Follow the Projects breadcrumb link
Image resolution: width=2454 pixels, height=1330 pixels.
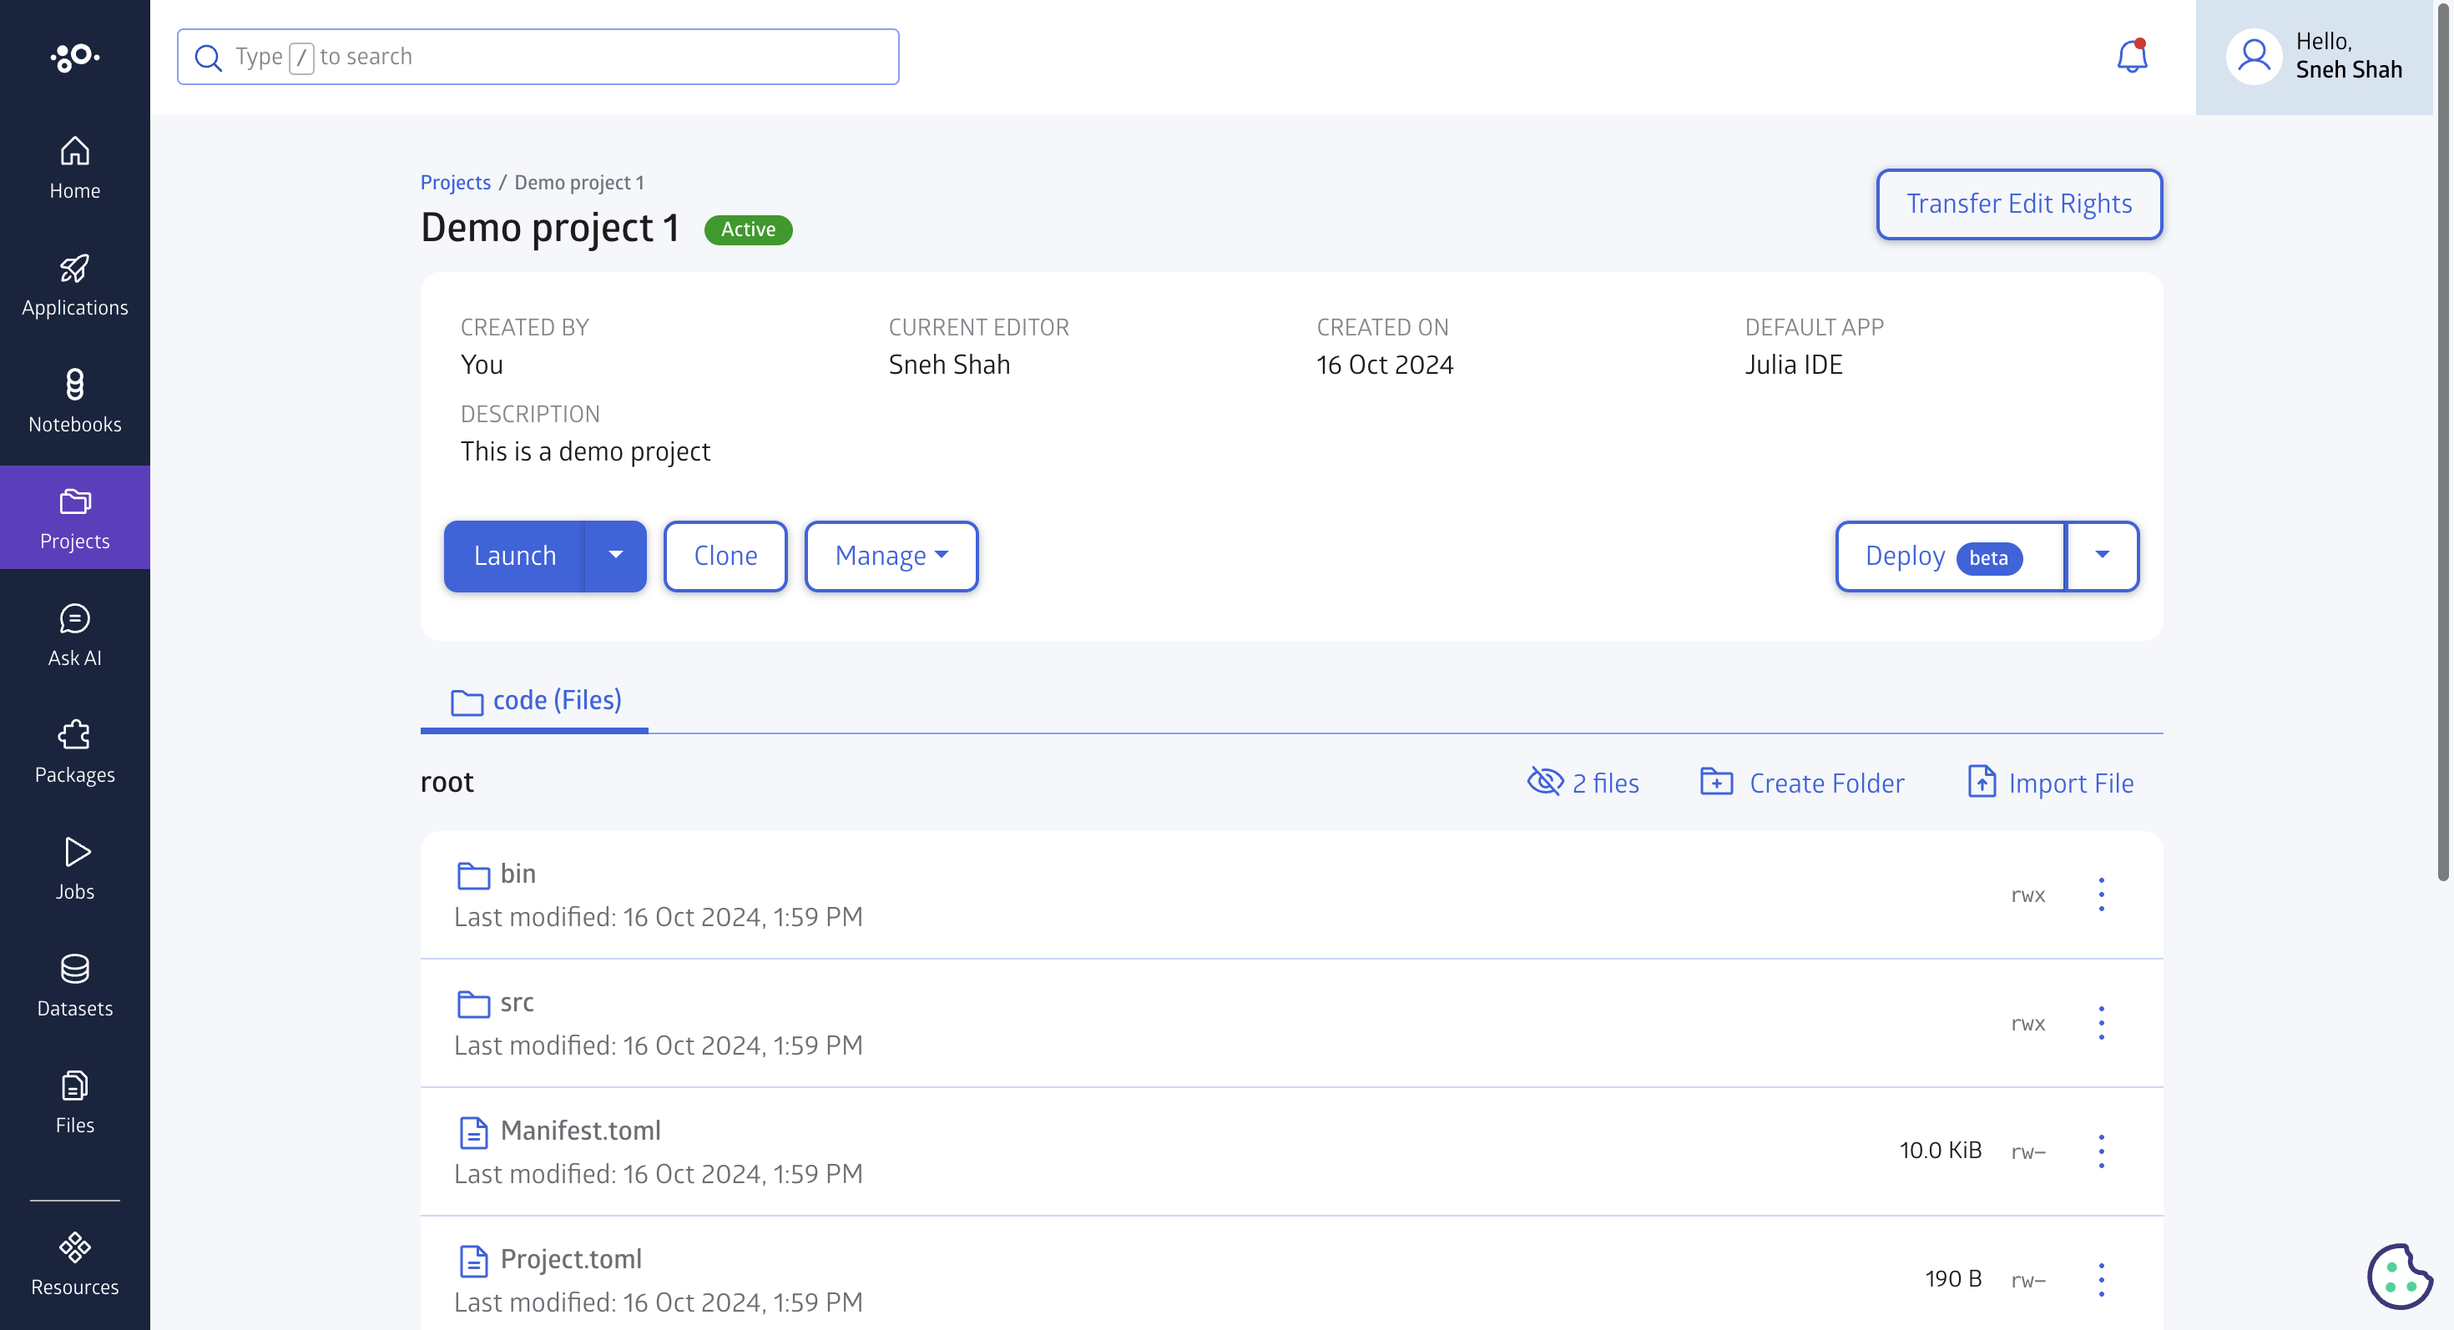(456, 182)
